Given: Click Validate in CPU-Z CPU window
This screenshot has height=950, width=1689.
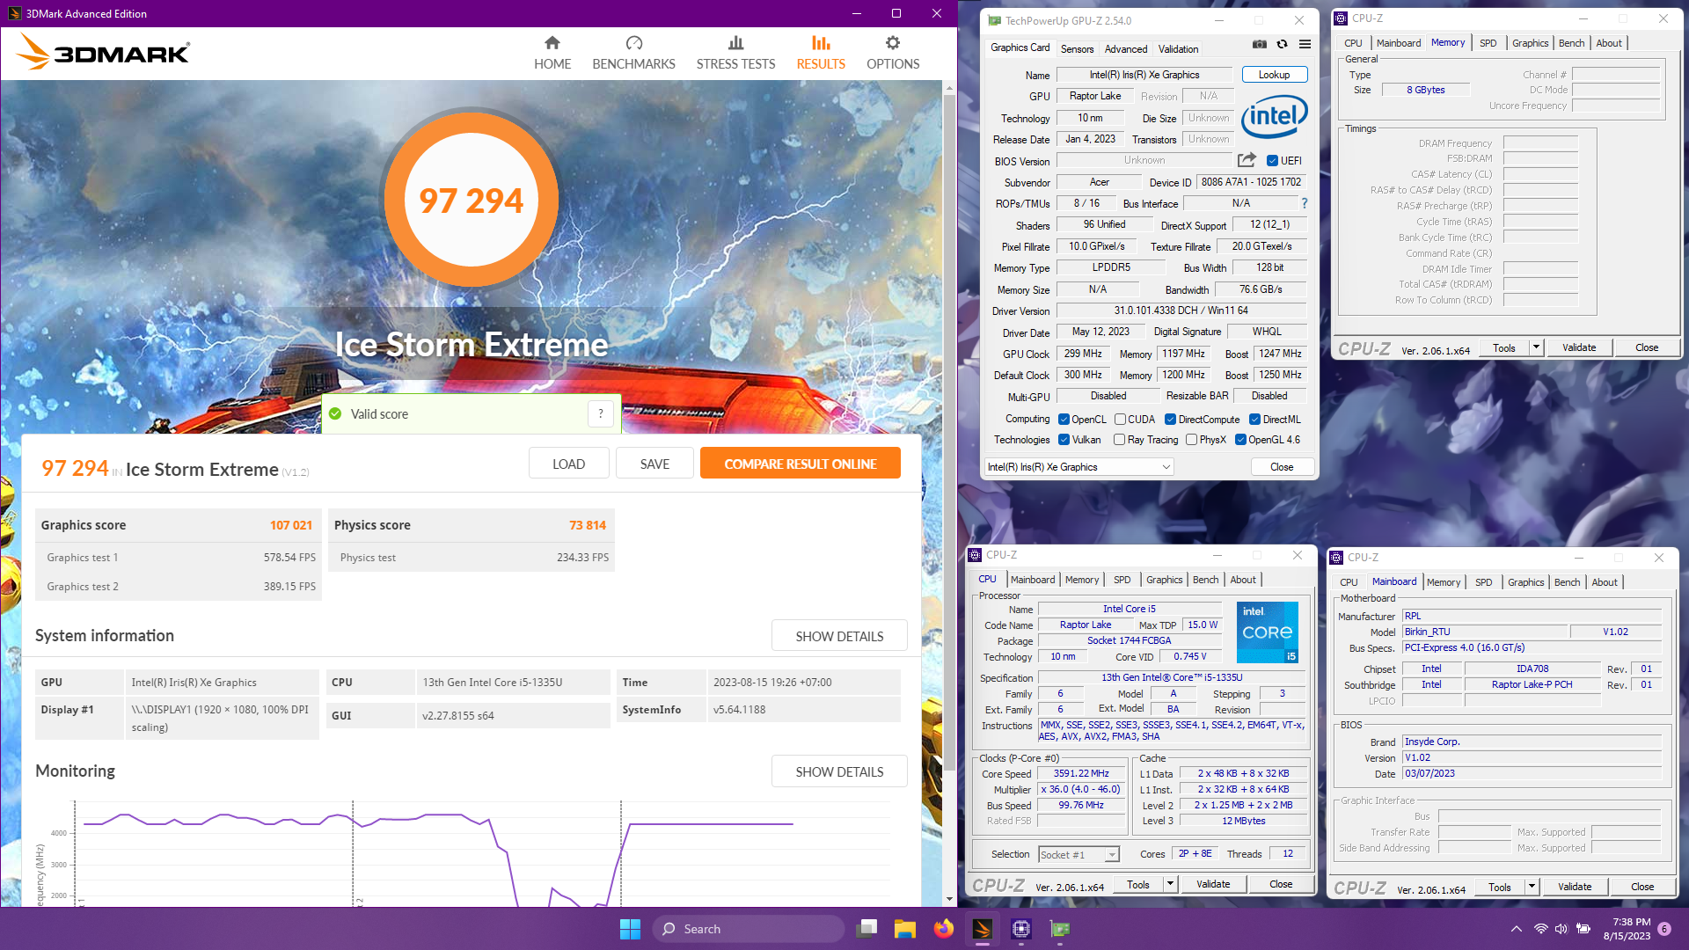Looking at the screenshot, I should click(1212, 884).
